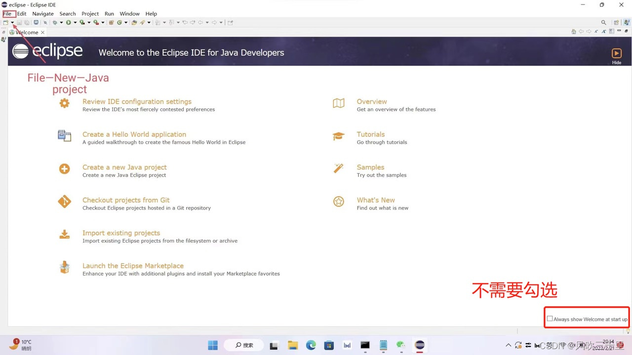
Task: Open the Project menu
Action: click(90, 14)
